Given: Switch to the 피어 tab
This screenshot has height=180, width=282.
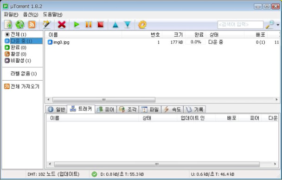Looking at the screenshot, I should coord(106,109).
